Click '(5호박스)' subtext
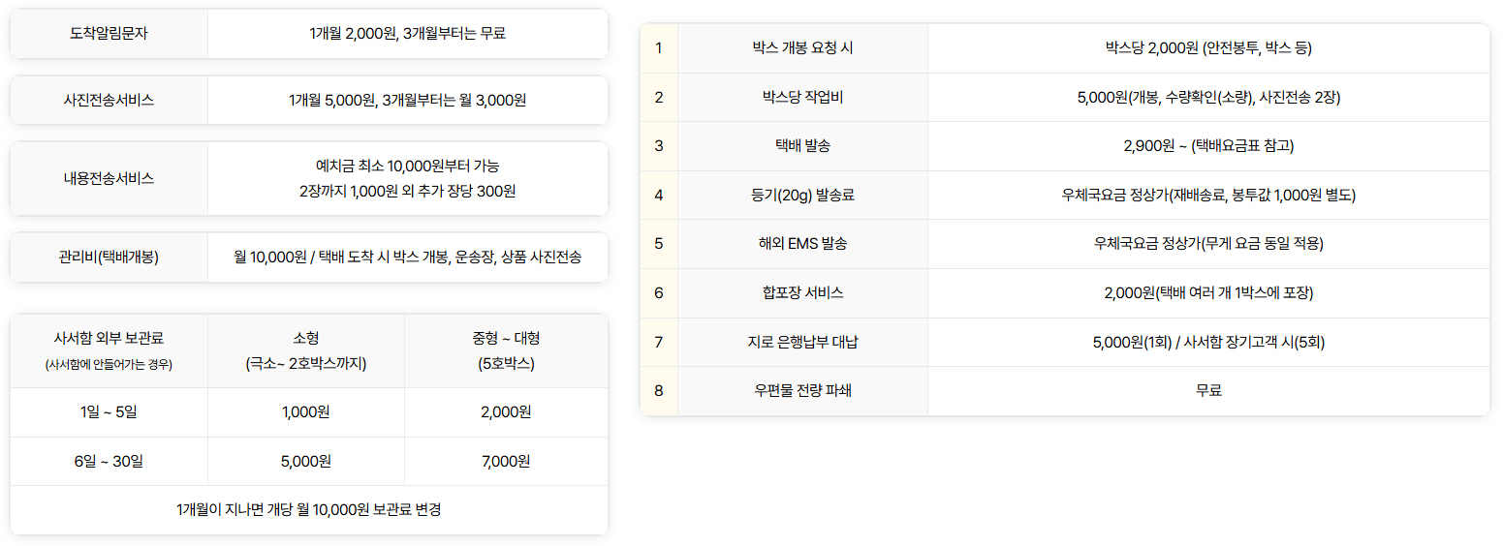1503x546 pixels. [x=506, y=364]
